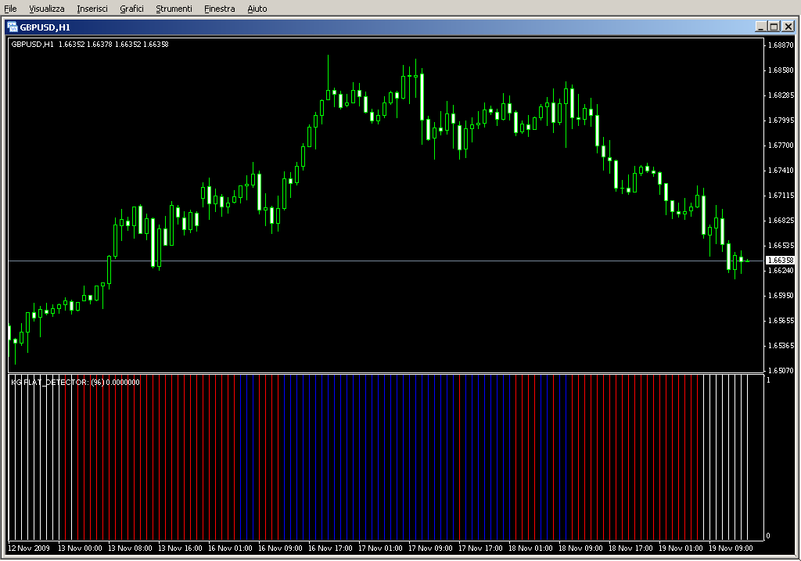
Task: Open the Aiuto menu
Action: pos(257,9)
